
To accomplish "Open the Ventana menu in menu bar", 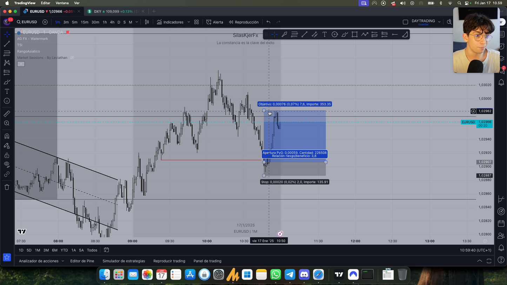I will click(62, 3).
